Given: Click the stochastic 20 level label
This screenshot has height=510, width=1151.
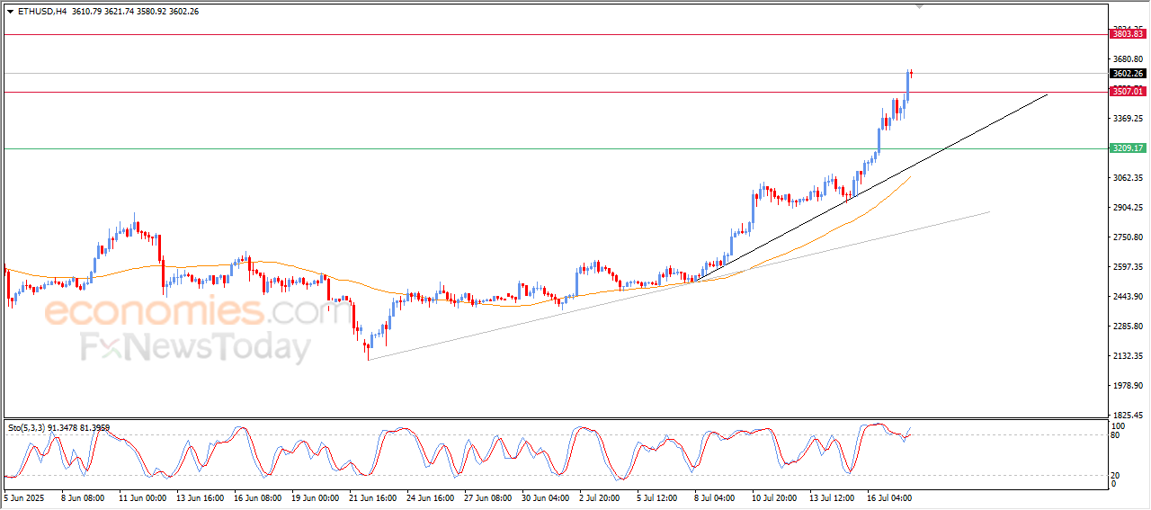Looking at the screenshot, I should point(1117,475).
